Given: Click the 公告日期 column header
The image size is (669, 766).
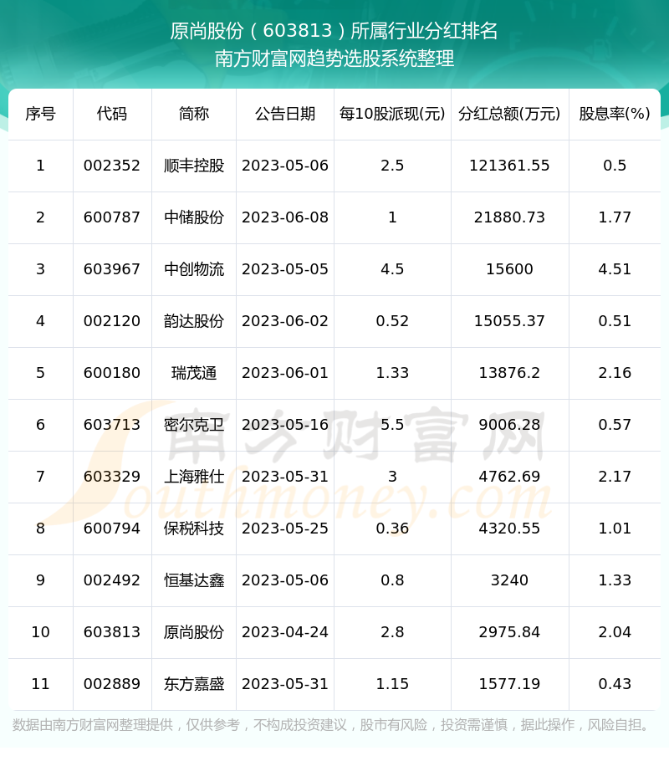Looking at the screenshot, I should pyautogui.click(x=285, y=114).
